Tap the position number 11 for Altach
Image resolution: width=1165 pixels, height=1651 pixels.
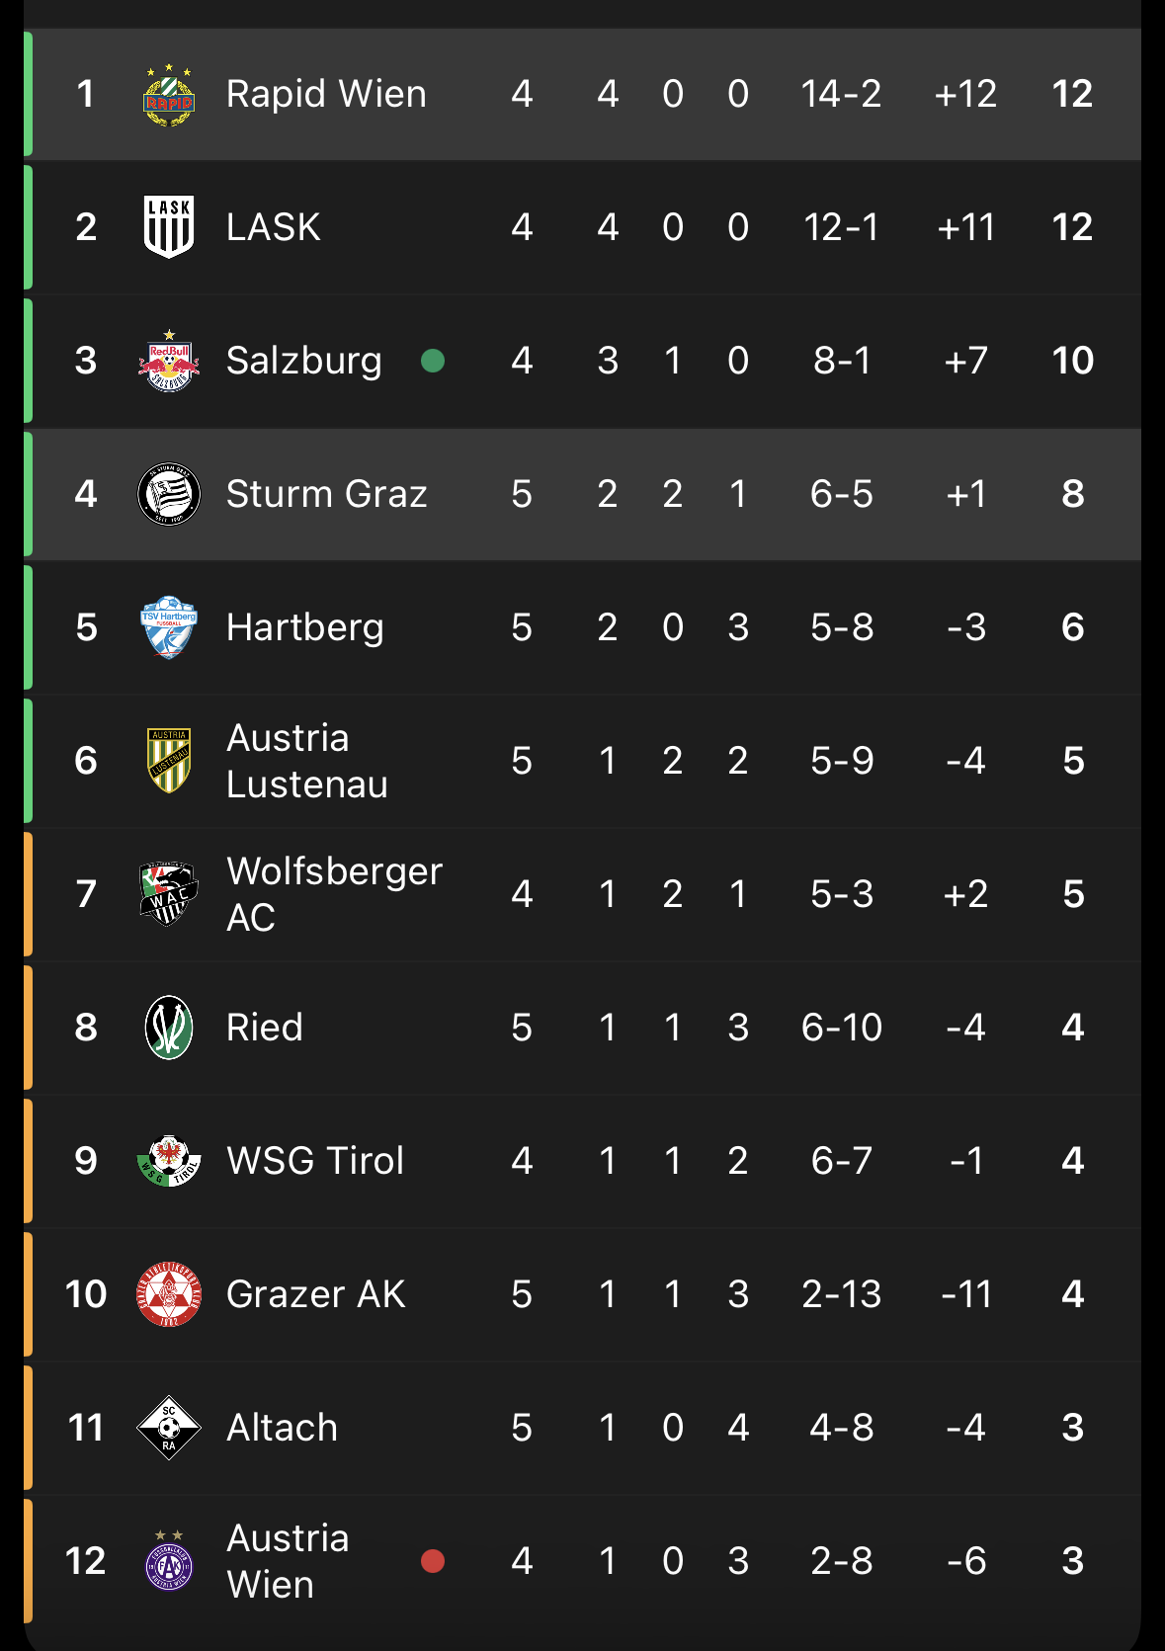coord(86,1428)
